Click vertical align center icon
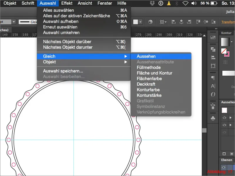Image resolution: width=235 pixels, height=176 pixels. (x=206, y=22)
